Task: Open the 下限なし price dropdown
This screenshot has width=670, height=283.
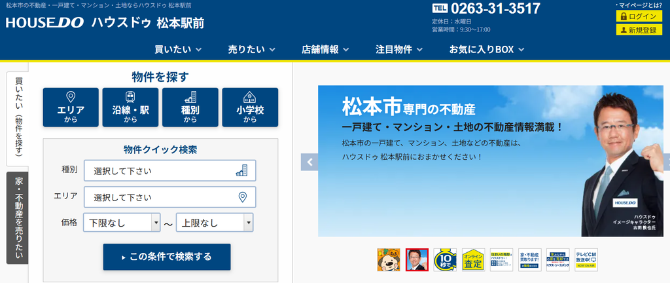Action: [x=122, y=223]
